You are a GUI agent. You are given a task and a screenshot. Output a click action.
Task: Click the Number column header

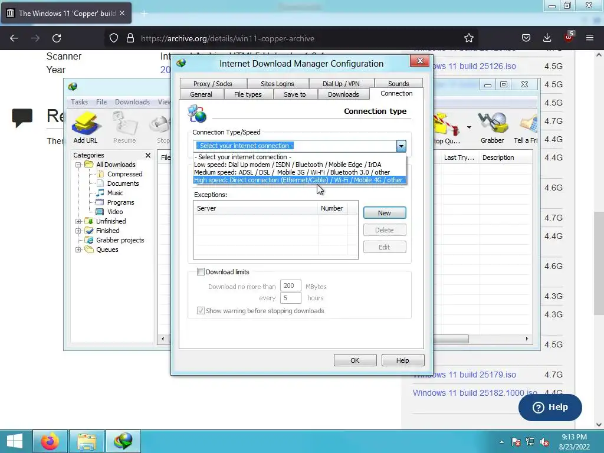click(333, 208)
